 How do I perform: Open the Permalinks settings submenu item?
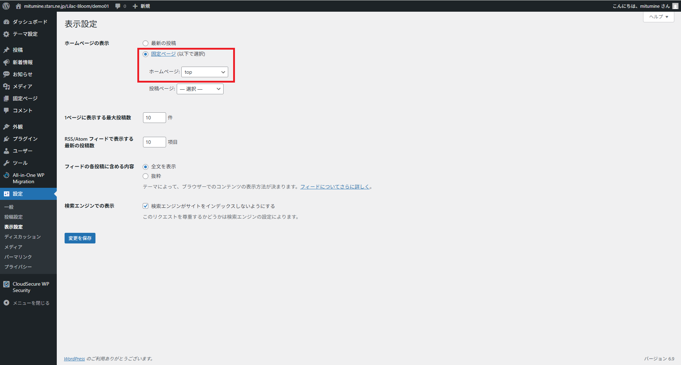pos(18,257)
